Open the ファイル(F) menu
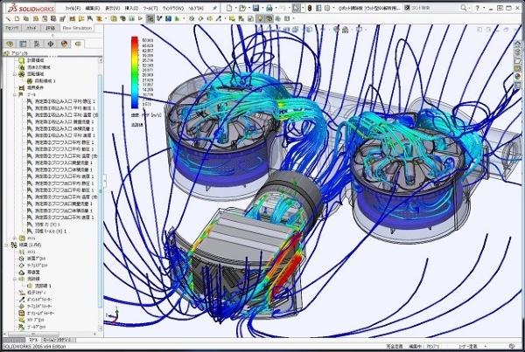Screen dimensions: 525x352 [x=72, y=7]
